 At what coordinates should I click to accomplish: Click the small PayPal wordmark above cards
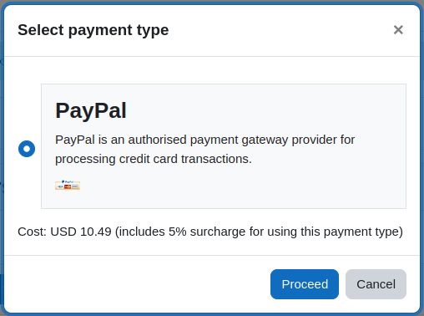pos(68,181)
